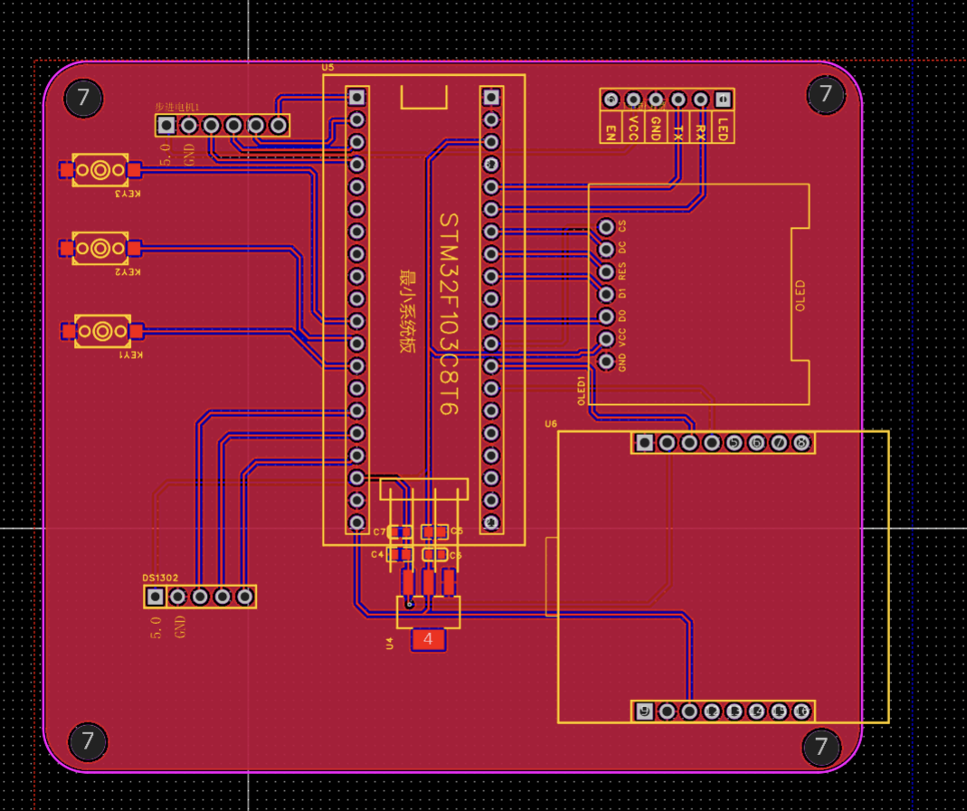Click the "步进电机1" designator label
The height and width of the screenshot is (811, 967).
coord(177,108)
